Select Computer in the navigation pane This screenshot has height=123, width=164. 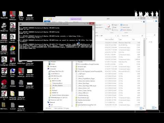click(x=52, y=69)
